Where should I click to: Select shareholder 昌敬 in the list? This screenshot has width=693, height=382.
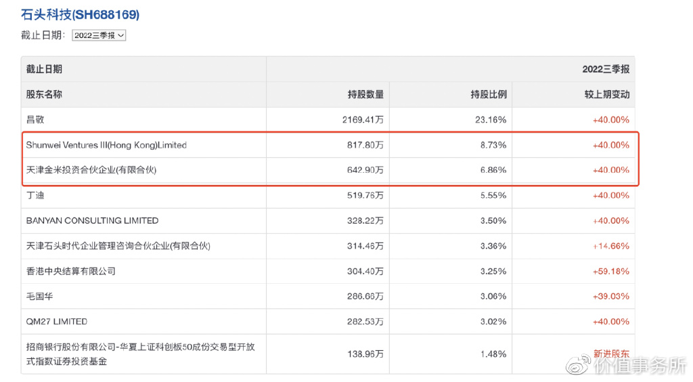[x=35, y=120]
